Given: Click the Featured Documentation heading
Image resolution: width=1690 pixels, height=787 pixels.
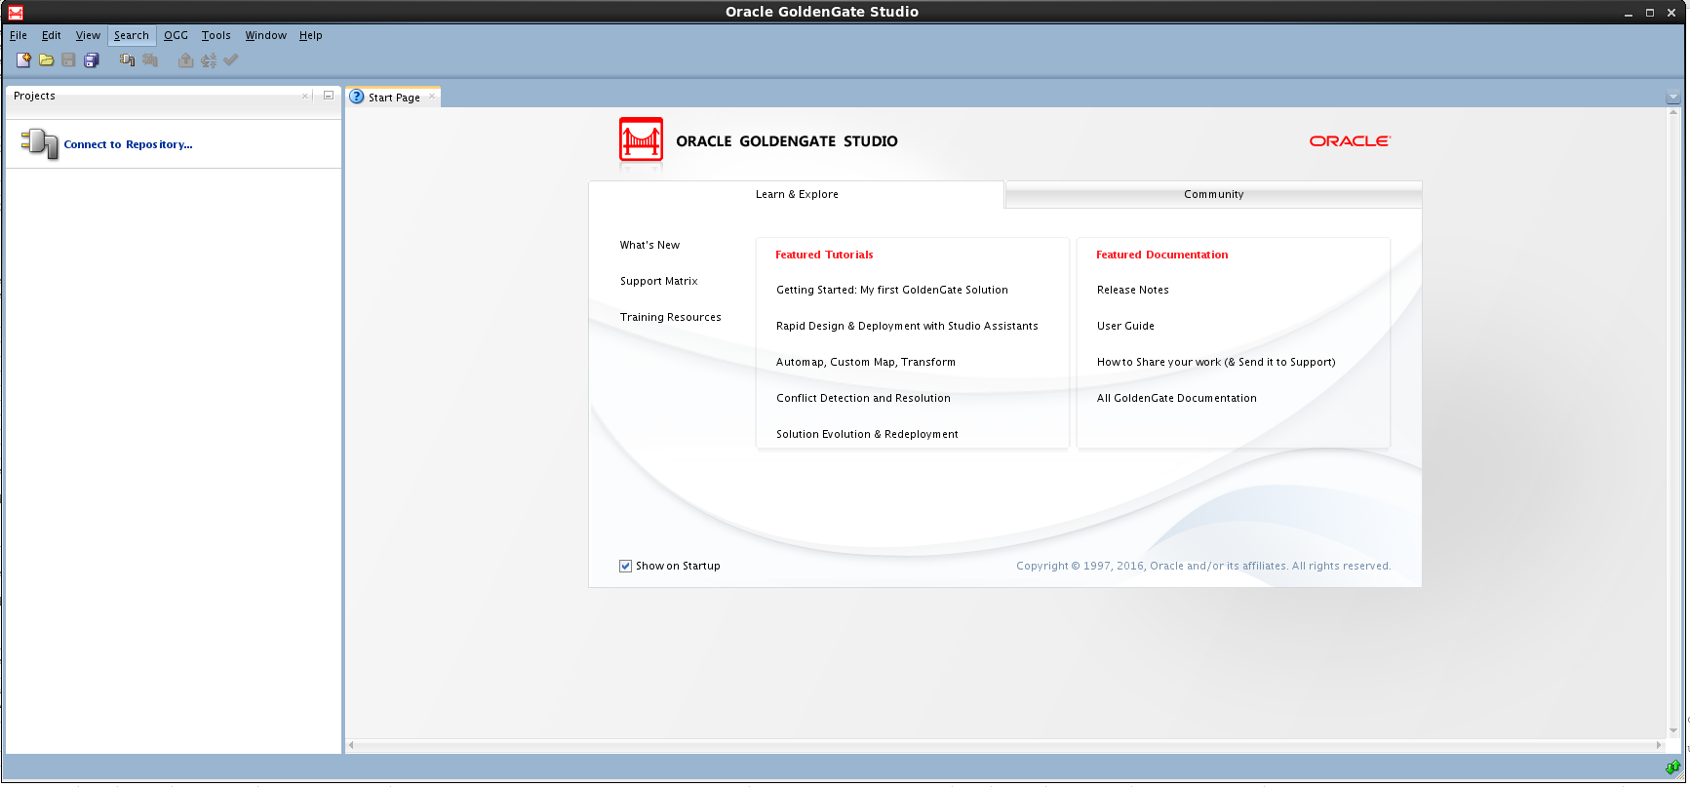Looking at the screenshot, I should [x=1161, y=256].
